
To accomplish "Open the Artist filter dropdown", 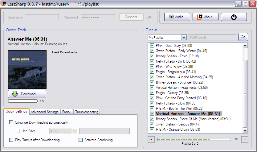I will pos(63,131).
